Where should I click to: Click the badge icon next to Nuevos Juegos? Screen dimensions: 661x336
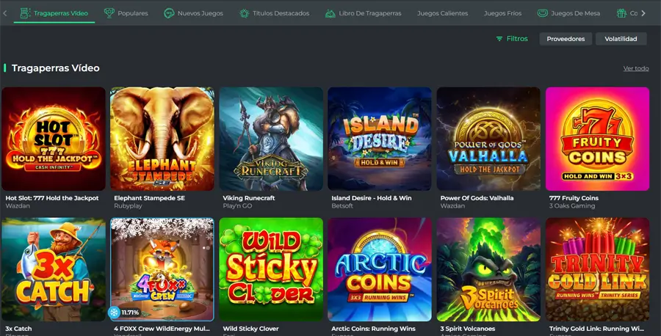click(169, 13)
